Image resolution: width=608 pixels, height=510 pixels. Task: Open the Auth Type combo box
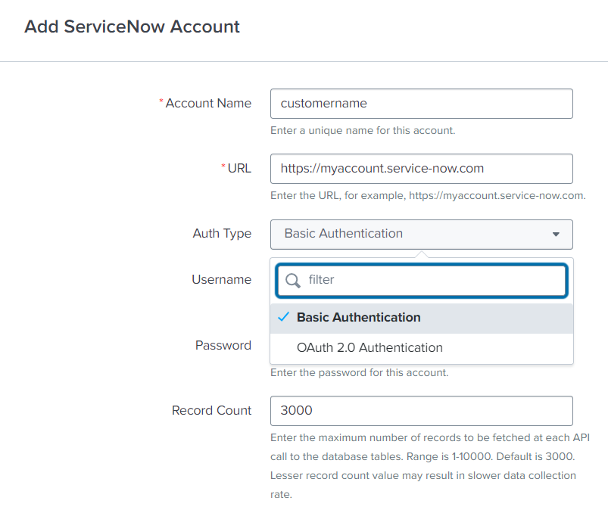point(420,235)
